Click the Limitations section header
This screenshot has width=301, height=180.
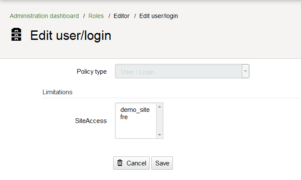tap(57, 92)
